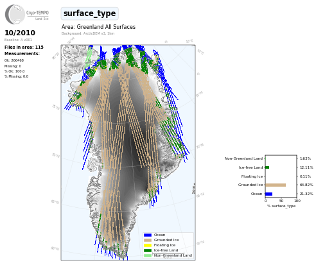Click the Grounded Ice bar in chart

[276, 185]
